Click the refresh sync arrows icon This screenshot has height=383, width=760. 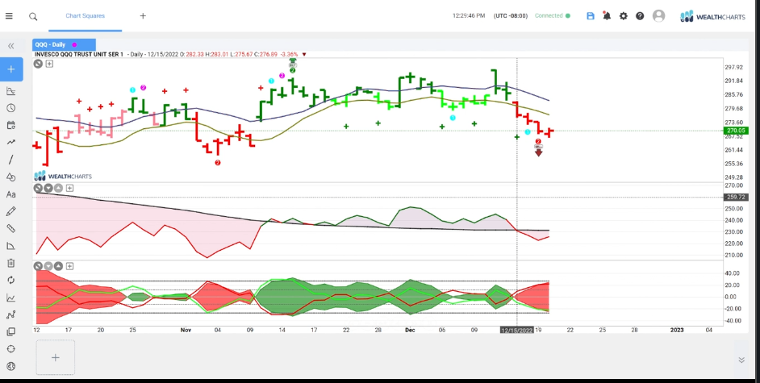[x=11, y=281]
